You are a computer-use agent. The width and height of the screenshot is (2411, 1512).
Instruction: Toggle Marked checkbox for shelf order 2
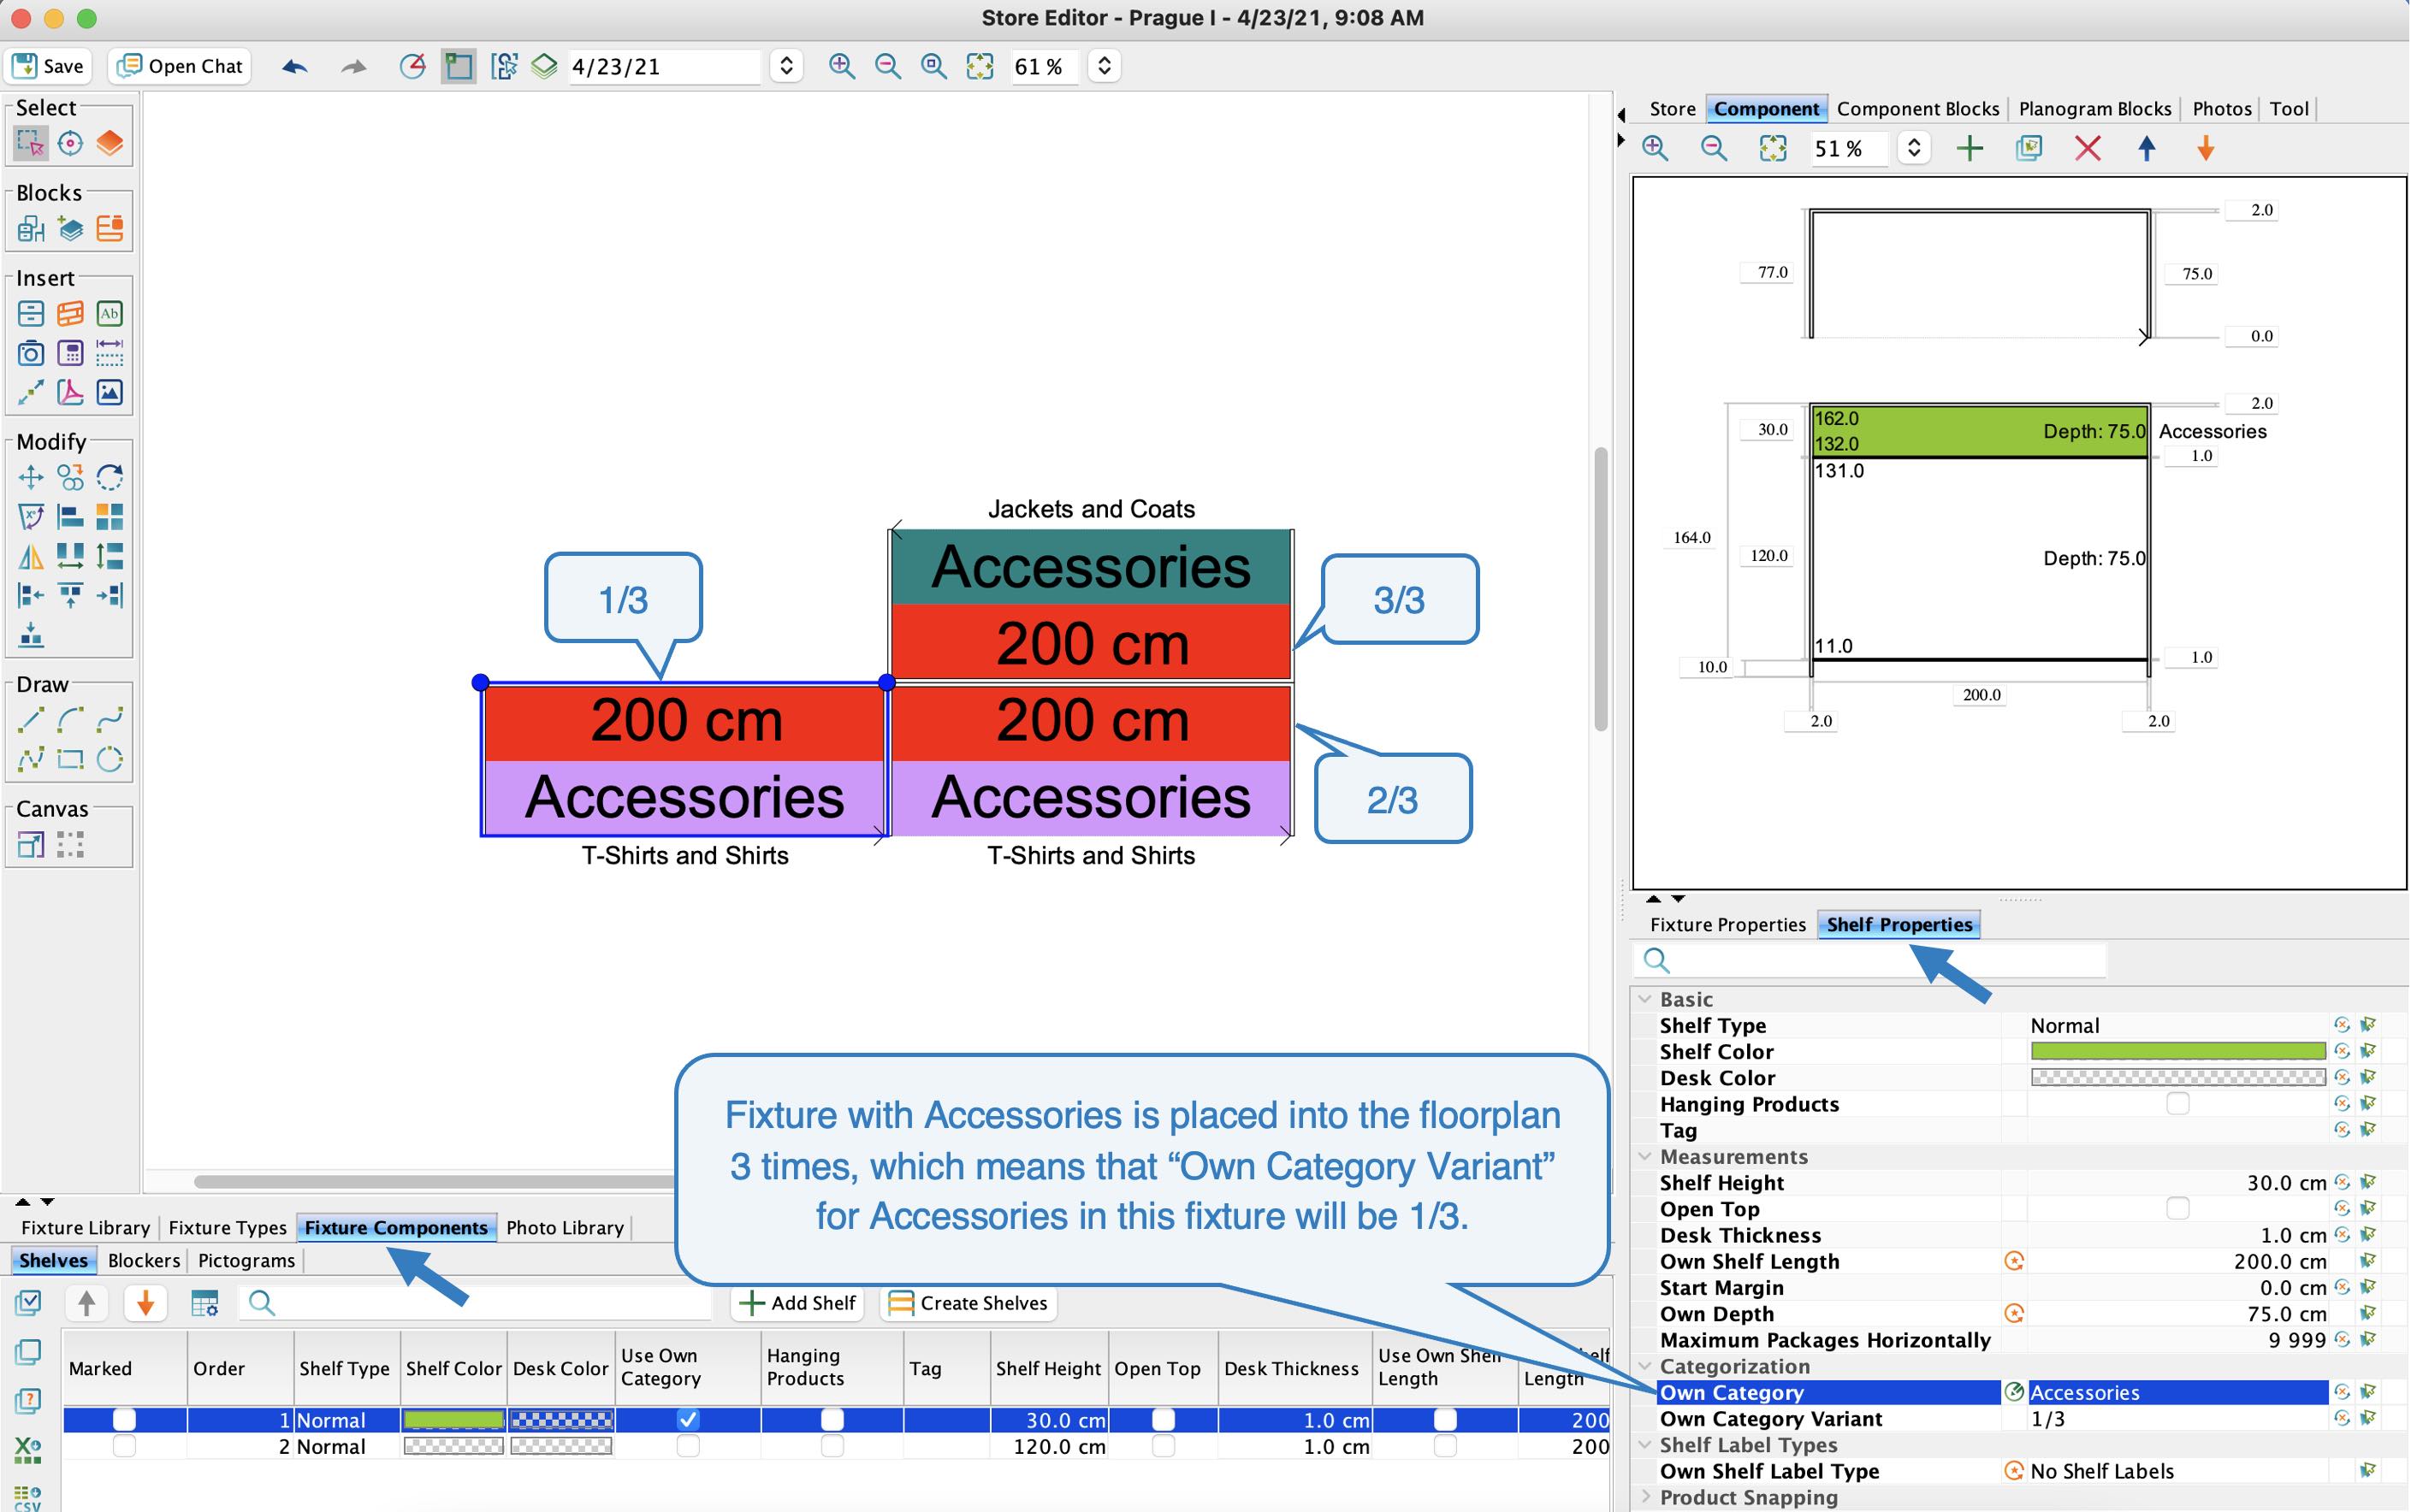coord(124,1446)
